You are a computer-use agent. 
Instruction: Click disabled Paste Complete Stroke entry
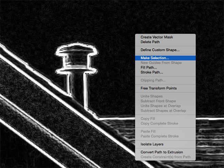click(x=165, y=136)
